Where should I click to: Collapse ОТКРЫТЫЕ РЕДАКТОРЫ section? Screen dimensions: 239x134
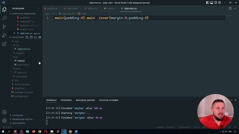coord(24,14)
